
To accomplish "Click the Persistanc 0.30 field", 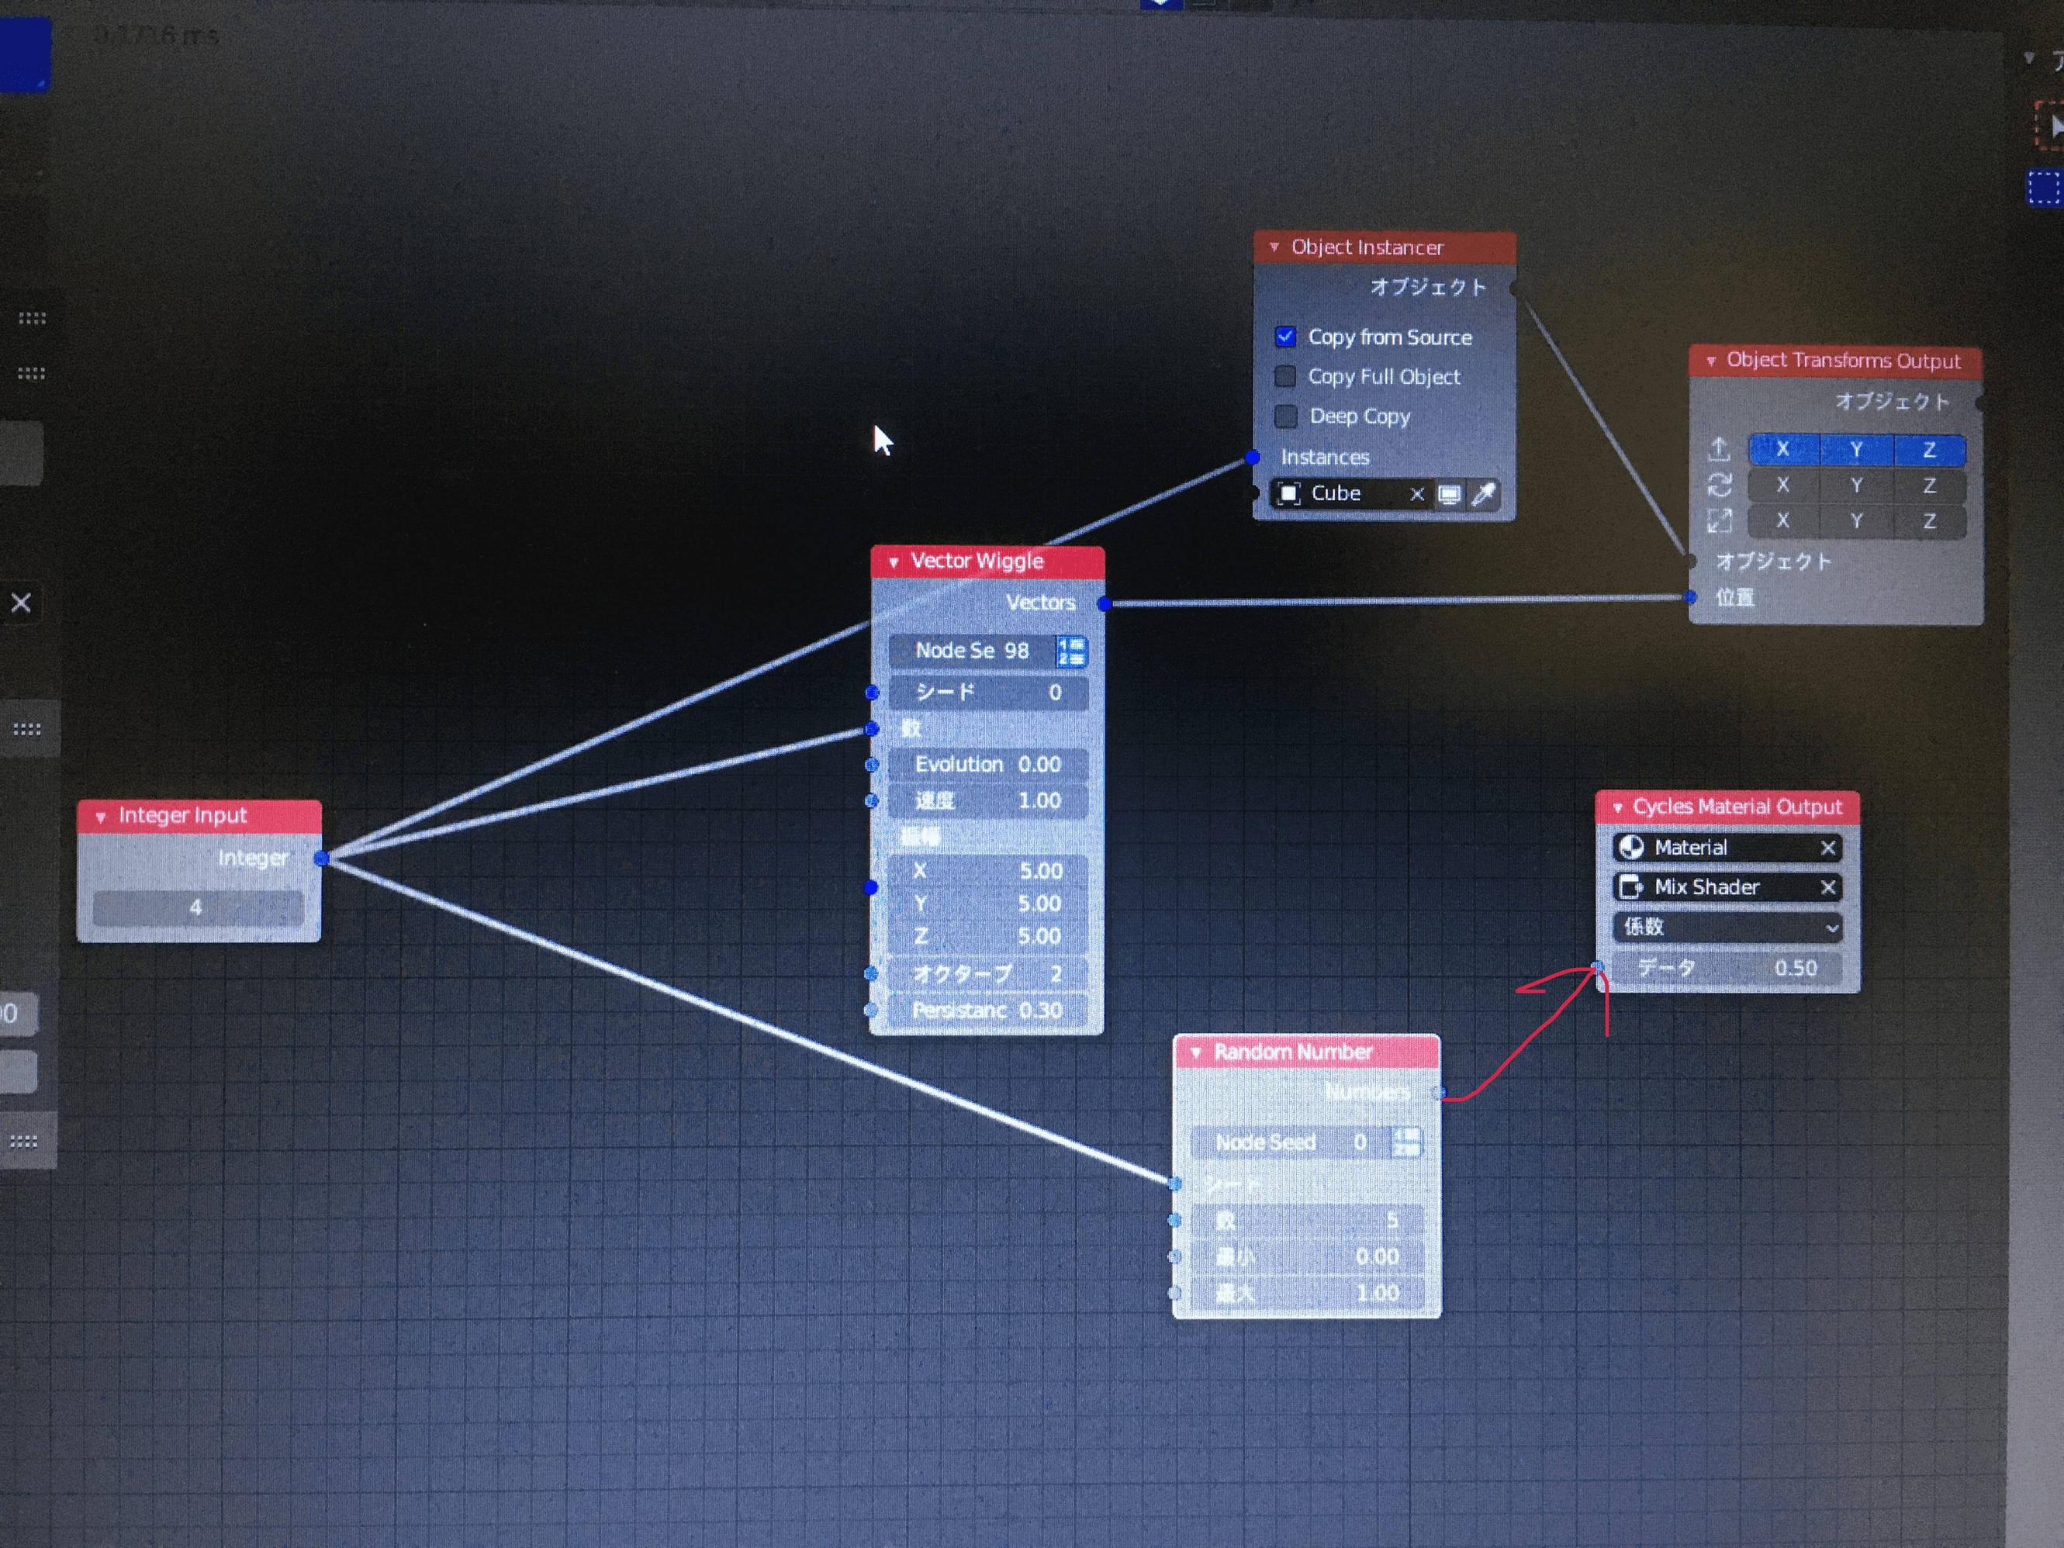I will tap(987, 1011).
